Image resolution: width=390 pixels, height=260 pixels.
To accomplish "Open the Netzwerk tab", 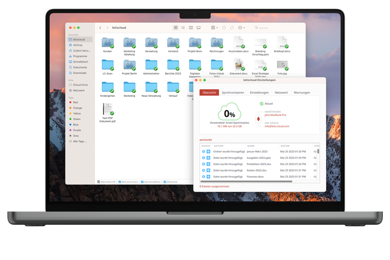I will click(x=281, y=93).
